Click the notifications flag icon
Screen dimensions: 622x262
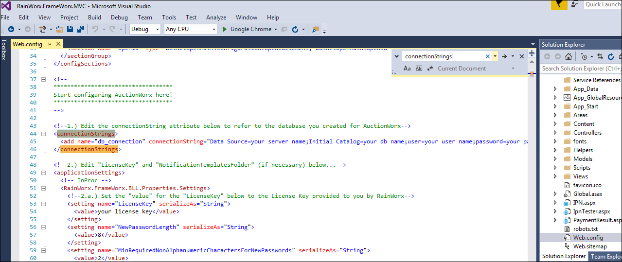click(x=559, y=5)
